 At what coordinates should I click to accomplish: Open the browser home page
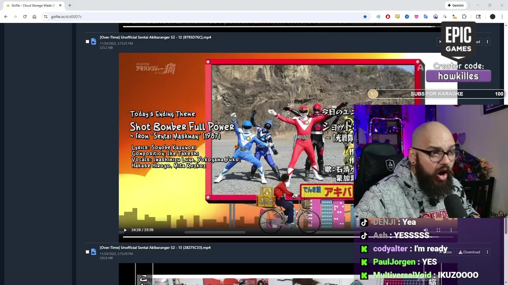pos(34,17)
